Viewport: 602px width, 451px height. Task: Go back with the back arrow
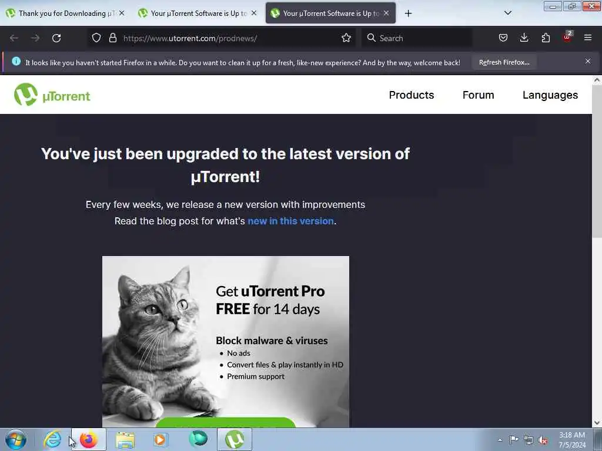[x=14, y=38]
